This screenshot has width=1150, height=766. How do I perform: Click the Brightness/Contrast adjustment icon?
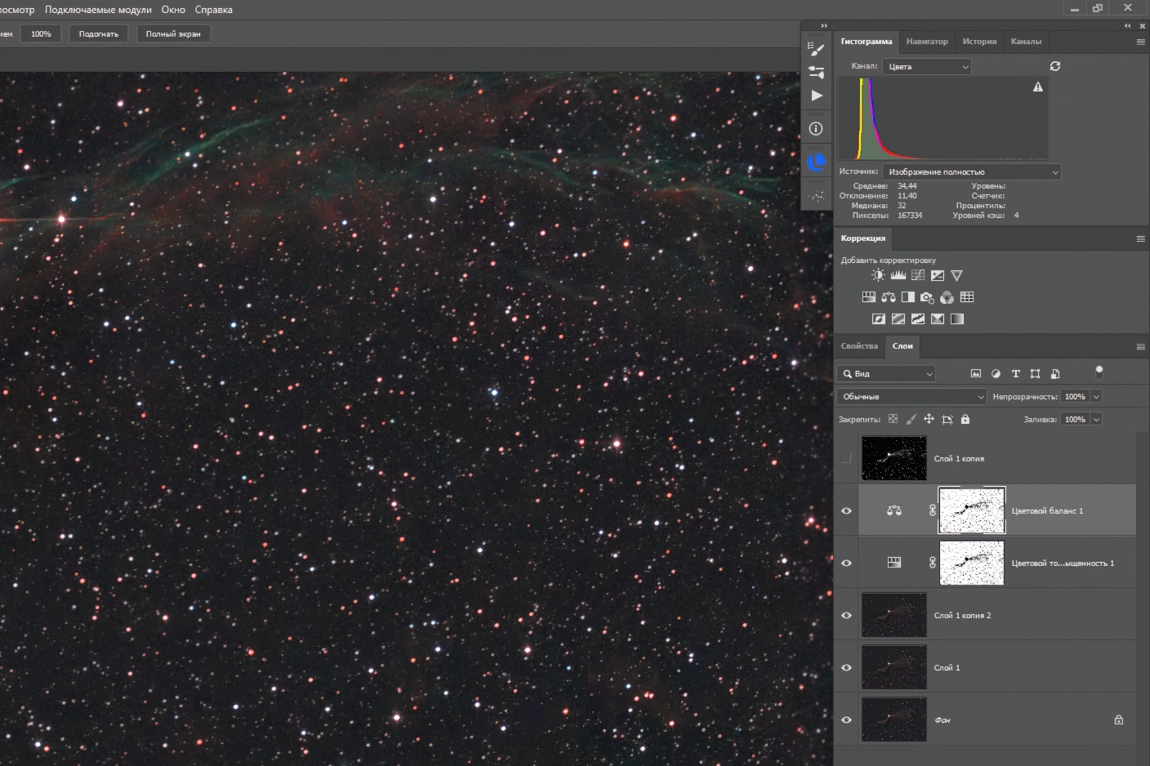pos(878,275)
